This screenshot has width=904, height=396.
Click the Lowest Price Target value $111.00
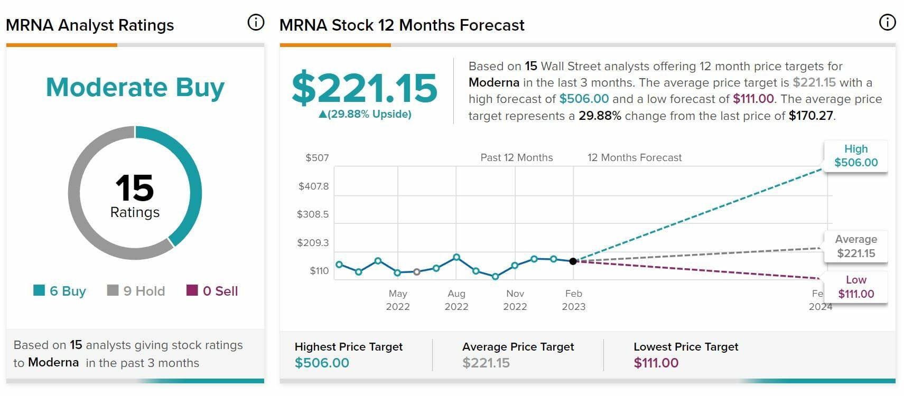pos(656,363)
